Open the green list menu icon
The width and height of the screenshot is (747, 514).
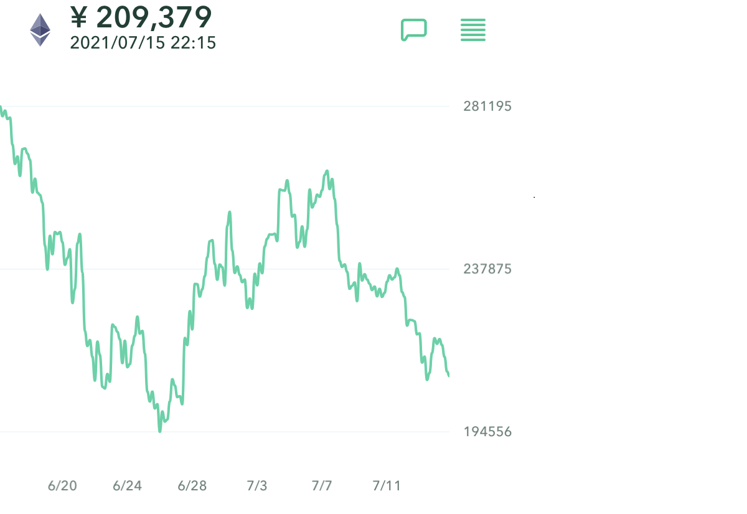pos(473,30)
